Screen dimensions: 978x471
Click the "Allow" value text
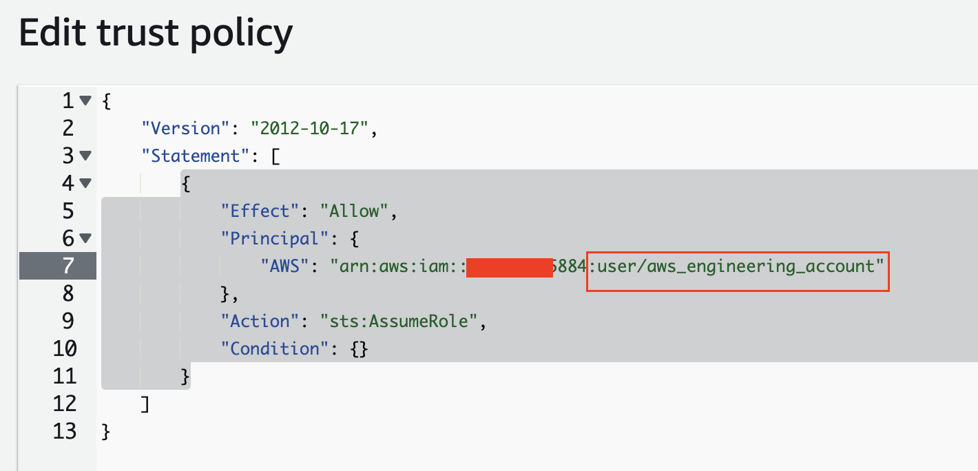(355, 211)
